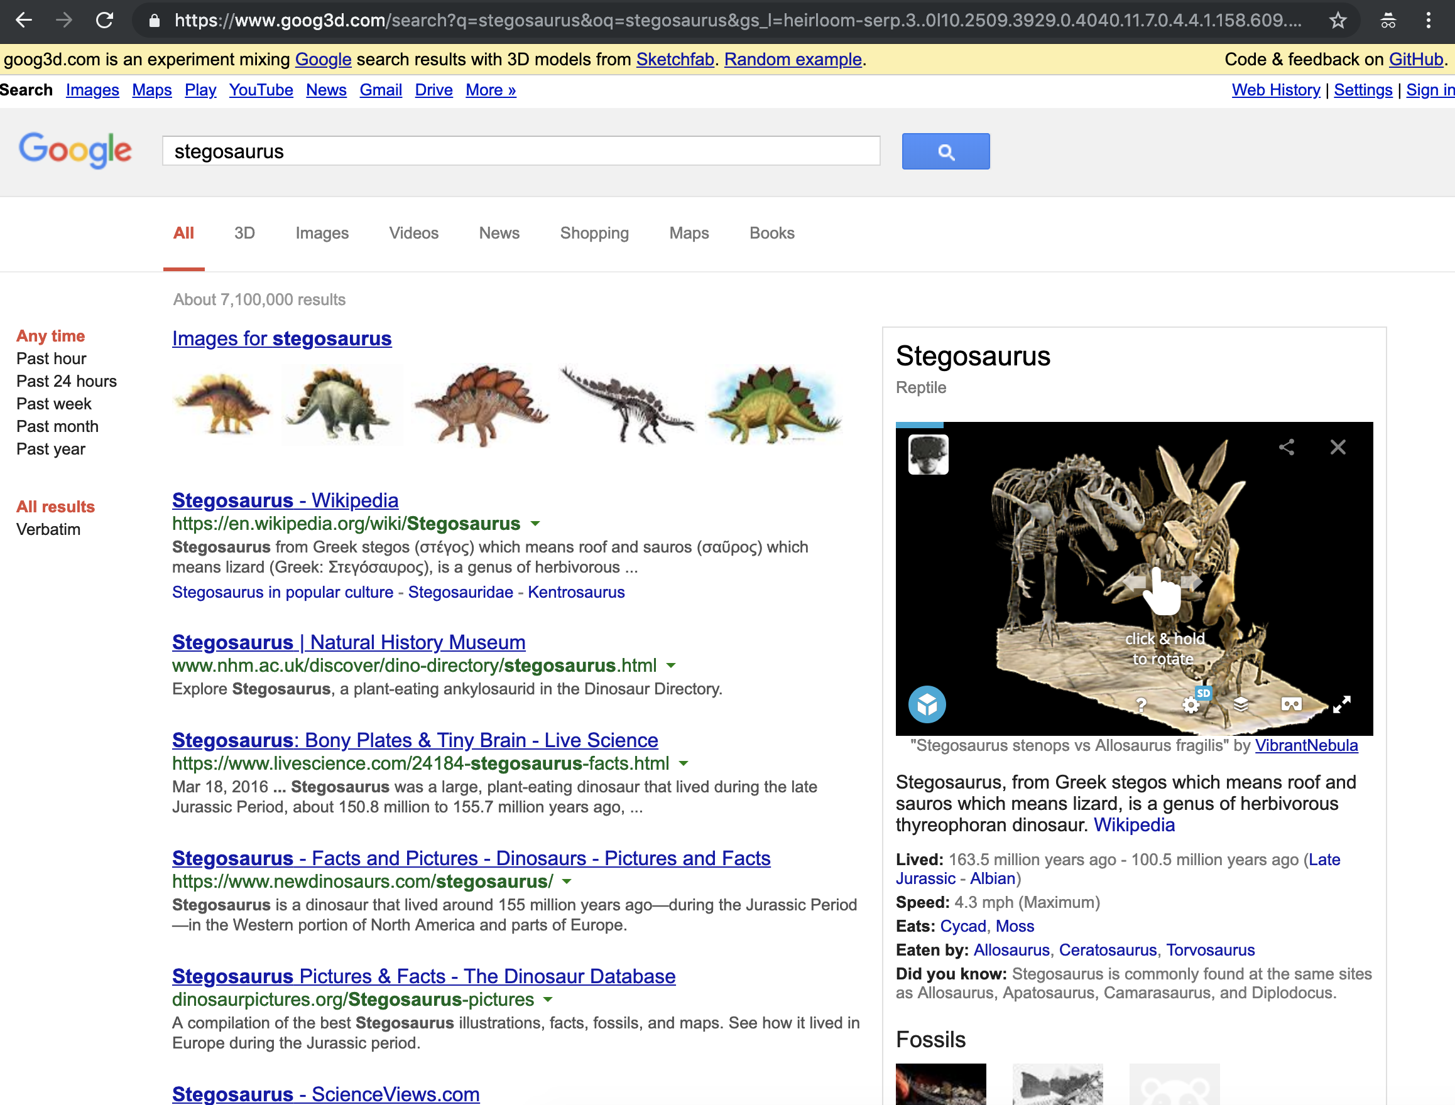Click the browser forward arrow
The height and width of the screenshot is (1105, 1455).
coord(64,20)
